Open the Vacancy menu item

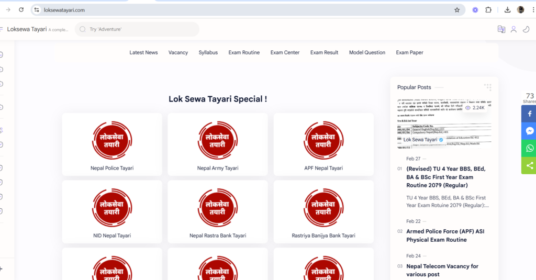[178, 53]
